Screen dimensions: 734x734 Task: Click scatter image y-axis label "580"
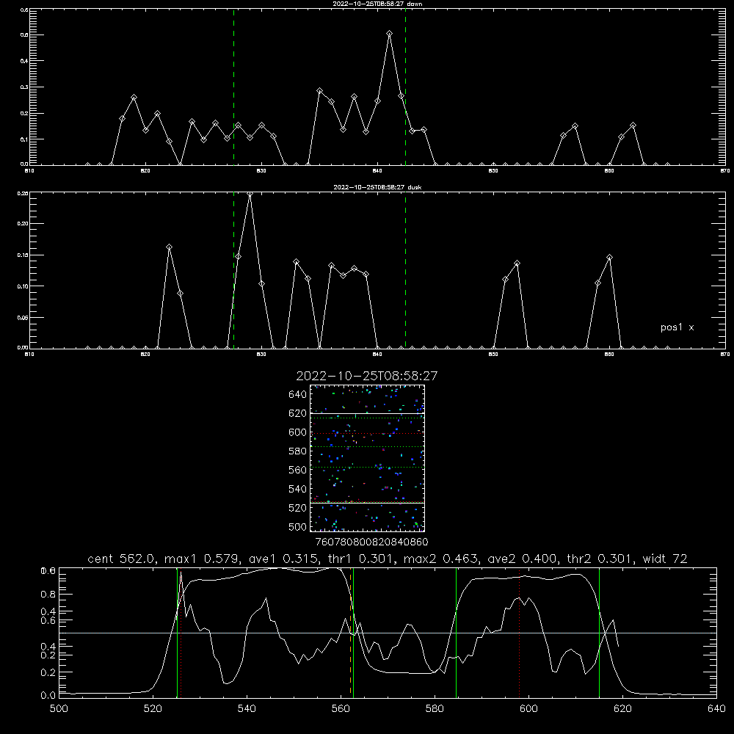298,451
